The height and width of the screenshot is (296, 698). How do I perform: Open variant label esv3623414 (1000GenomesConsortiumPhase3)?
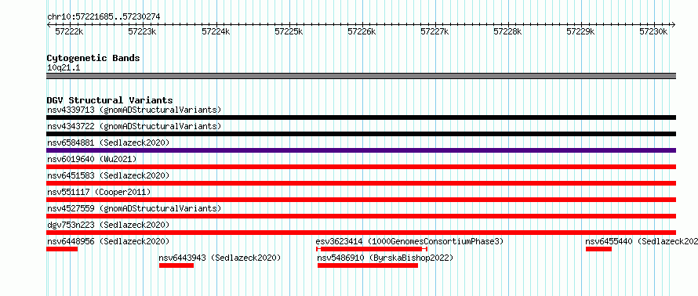tap(409, 241)
